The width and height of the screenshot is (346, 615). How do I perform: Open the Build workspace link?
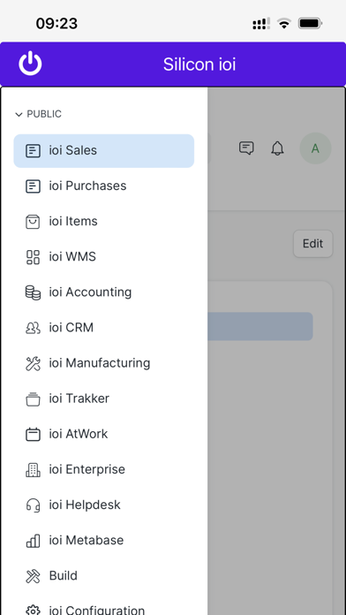coord(104,576)
